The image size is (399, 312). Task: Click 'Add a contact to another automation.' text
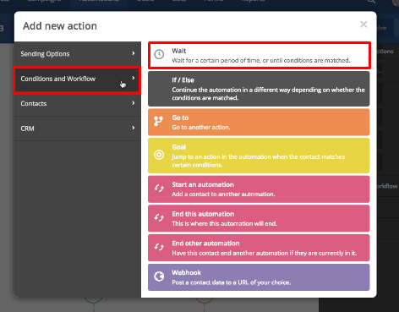pyautogui.click(x=223, y=194)
